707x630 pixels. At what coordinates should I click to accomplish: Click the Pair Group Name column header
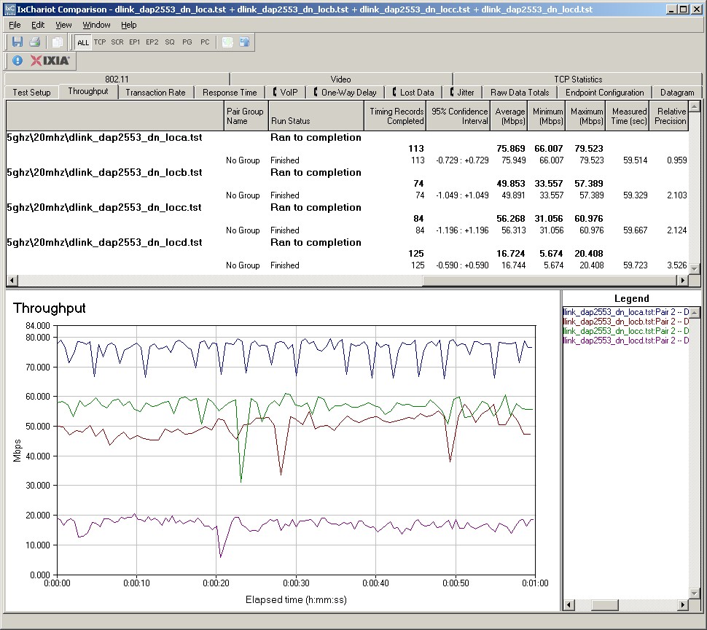246,116
